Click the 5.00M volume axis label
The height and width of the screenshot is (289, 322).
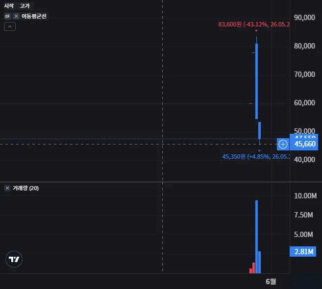[x=303, y=235]
